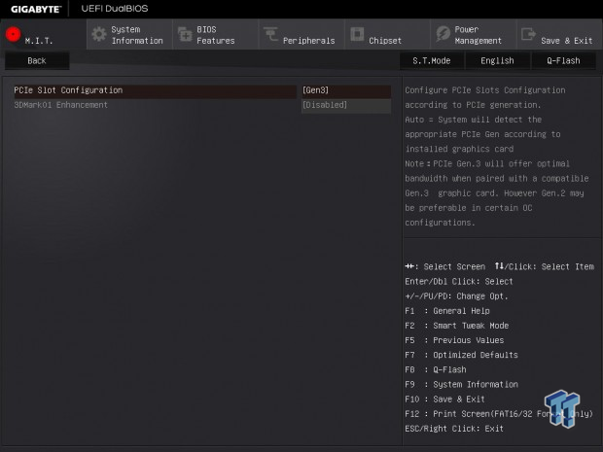Click the Save & Exit arrow icon

pyautogui.click(x=528, y=34)
